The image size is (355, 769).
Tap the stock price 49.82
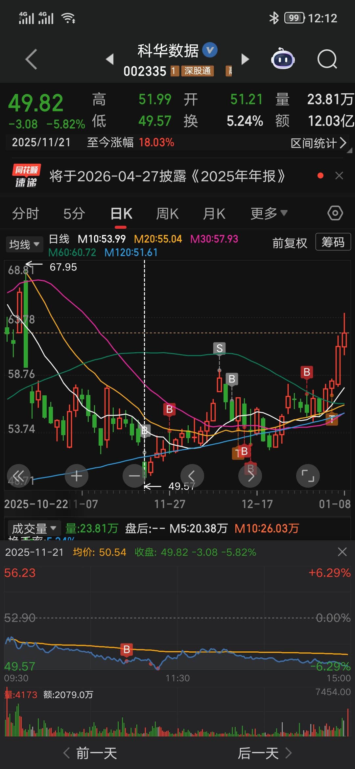(x=35, y=103)
